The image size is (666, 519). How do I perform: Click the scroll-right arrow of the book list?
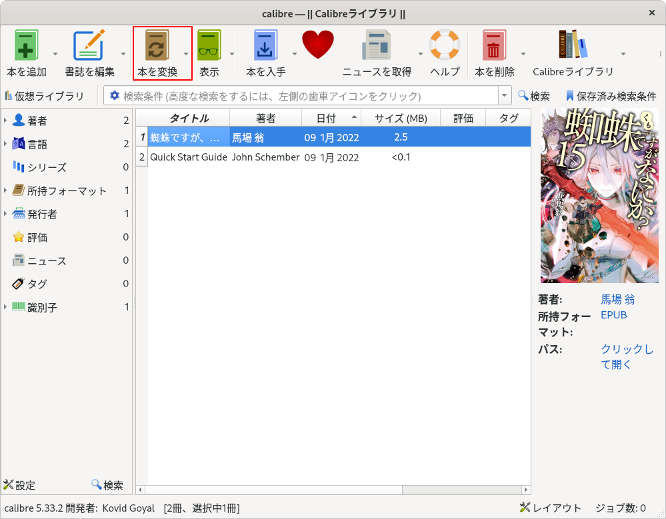click(526, 490)
